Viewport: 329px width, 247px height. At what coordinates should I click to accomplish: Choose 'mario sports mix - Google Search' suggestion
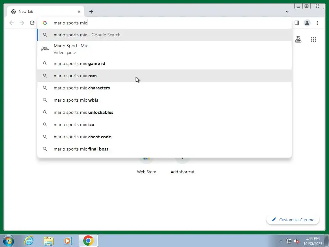(164, 35)
